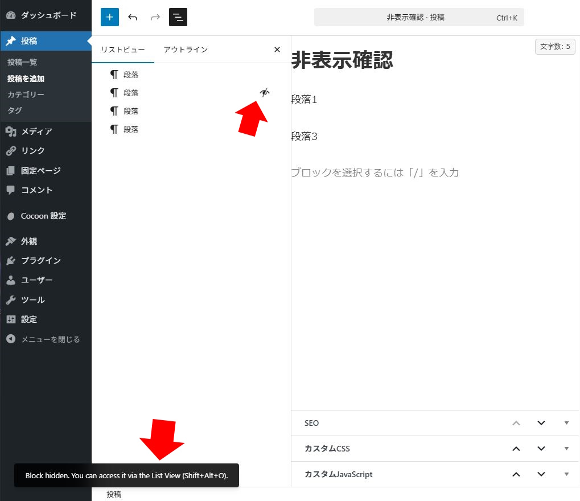
Task: Click the block inserter plus button
Action: coord(110,17)
